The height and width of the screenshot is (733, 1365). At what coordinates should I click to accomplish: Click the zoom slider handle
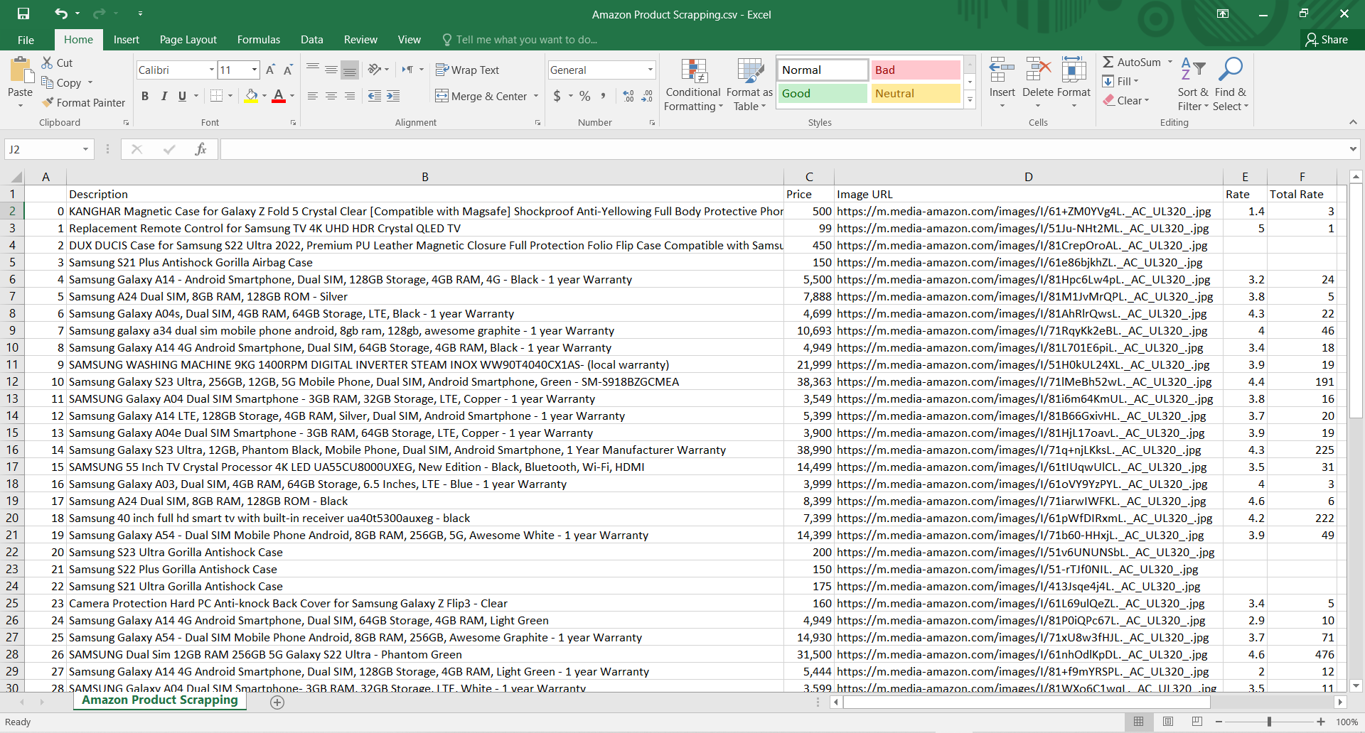coord(1269,722)
